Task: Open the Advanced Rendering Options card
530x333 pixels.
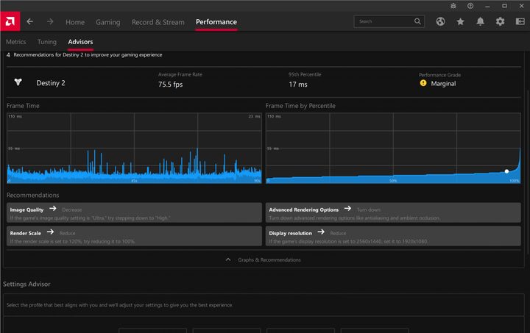Action: pos(393,212)
